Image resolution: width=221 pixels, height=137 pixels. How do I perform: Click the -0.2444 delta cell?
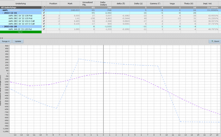point(126,18)
